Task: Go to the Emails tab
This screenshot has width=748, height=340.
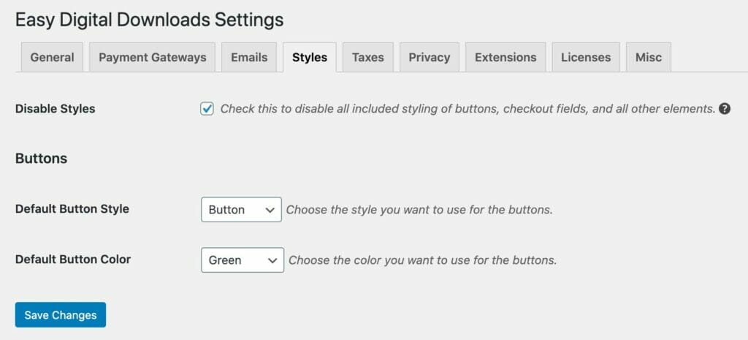Action: click(x=249, y=57)
